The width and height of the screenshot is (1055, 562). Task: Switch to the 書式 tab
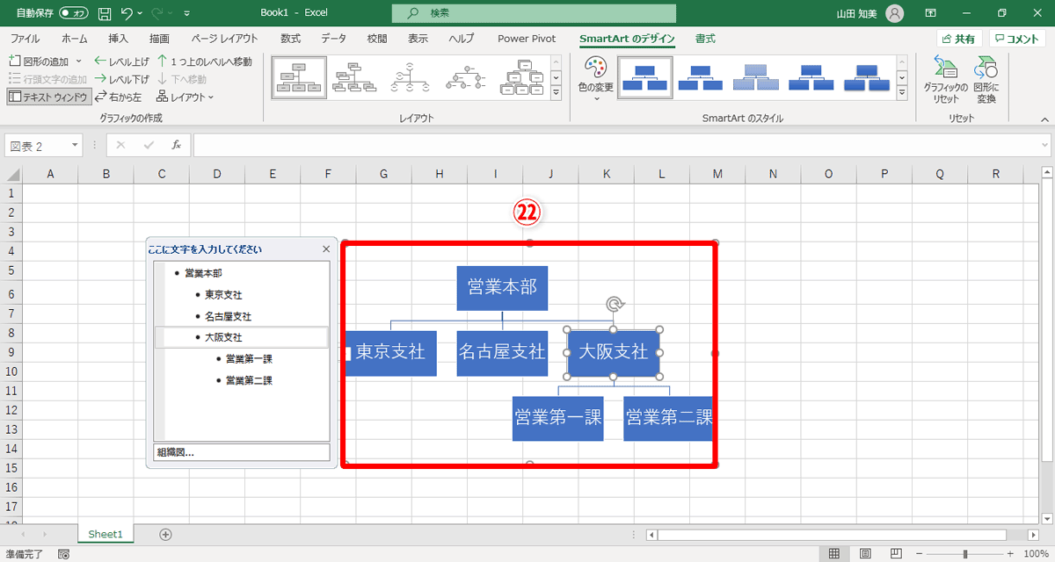pos(705,39)
